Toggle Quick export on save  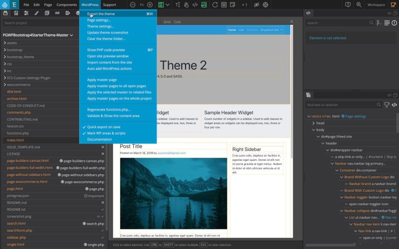coord(103,127)
